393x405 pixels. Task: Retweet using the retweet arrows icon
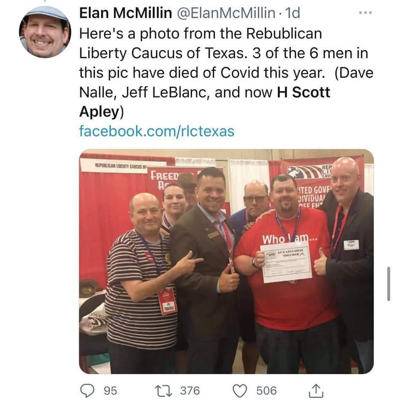click(x=163, y=391)
